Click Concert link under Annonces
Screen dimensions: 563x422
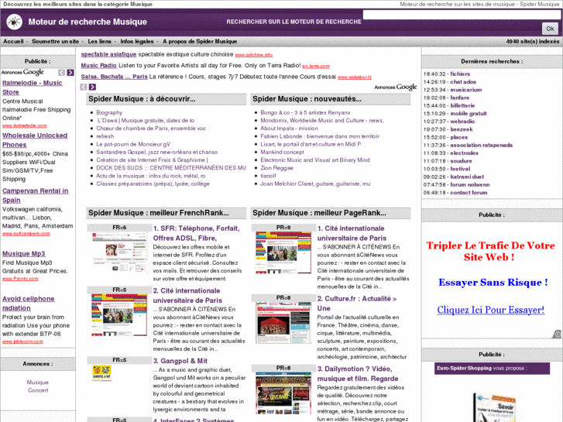38,390
